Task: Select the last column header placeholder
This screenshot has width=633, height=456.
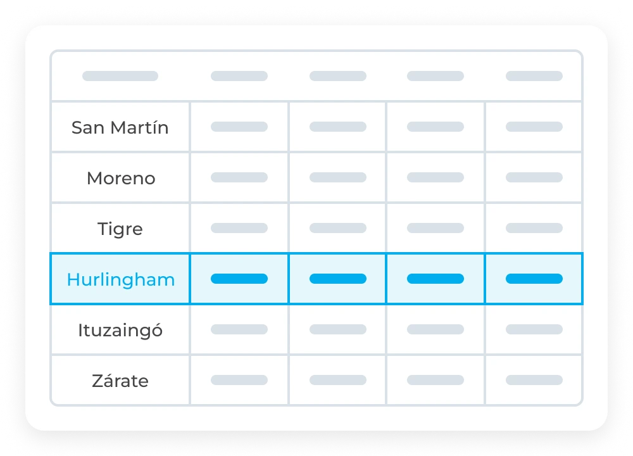Action: 534,76
